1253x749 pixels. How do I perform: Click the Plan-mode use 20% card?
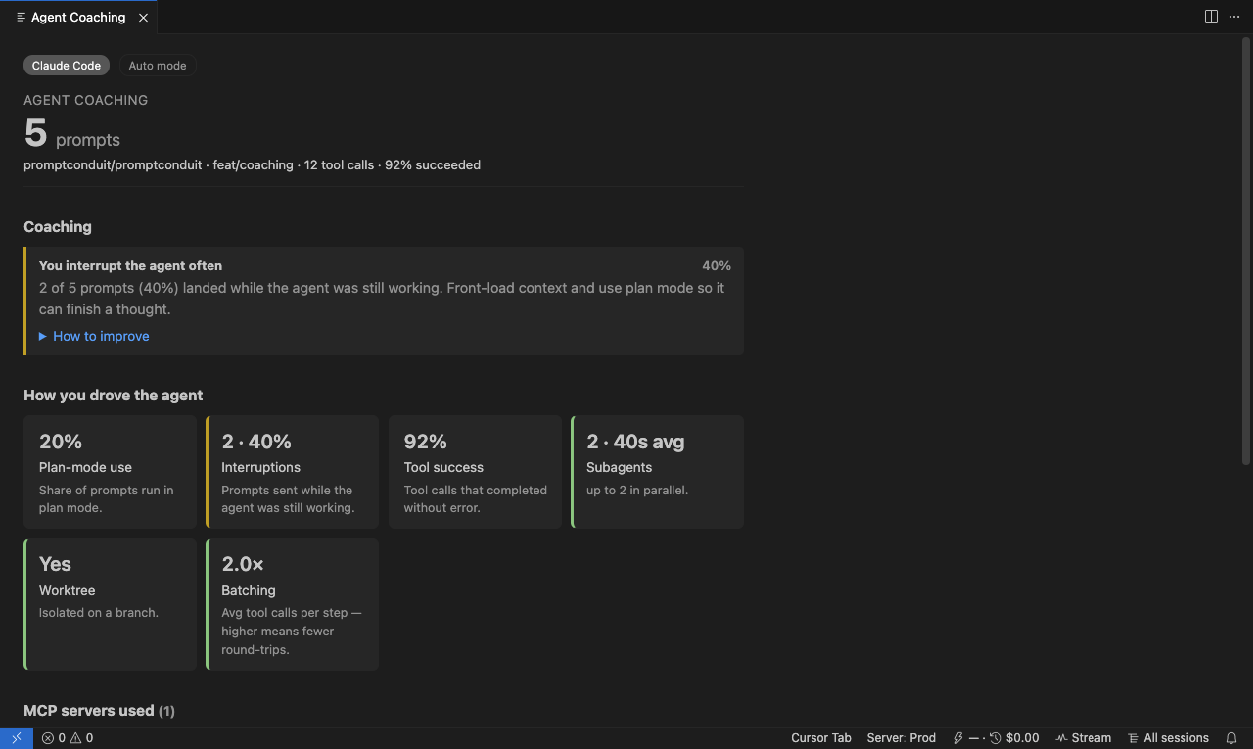pos(110,472)
